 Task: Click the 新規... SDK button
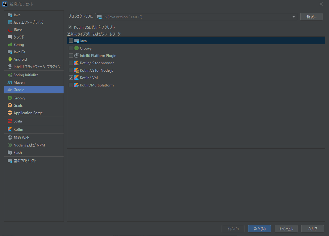coord(311,17)
